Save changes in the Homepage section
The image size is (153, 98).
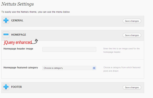[132, 35]
